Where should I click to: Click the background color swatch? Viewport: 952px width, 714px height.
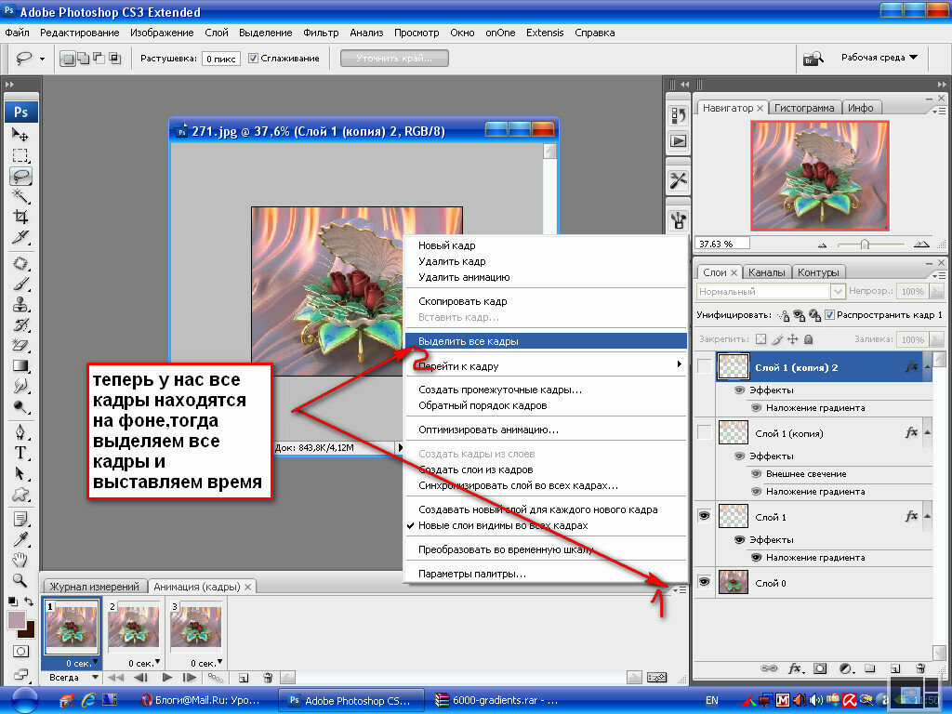pos(28,631)
